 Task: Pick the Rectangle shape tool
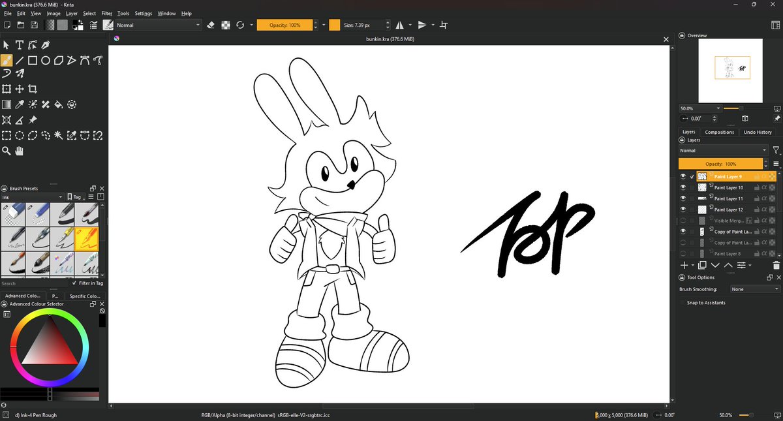pyautogui.click(x=33, y=60)
